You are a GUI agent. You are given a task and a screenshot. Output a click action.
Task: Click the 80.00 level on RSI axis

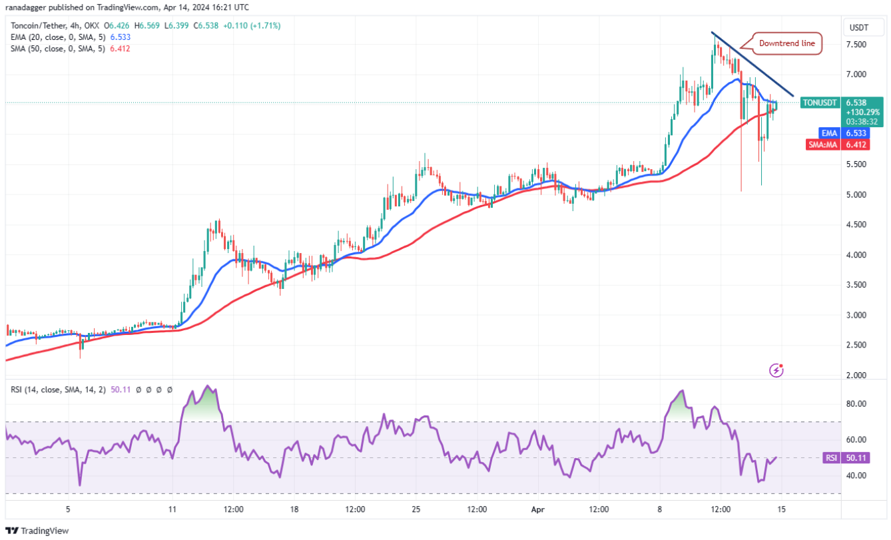pyautogui.click(x=856, y=404)
